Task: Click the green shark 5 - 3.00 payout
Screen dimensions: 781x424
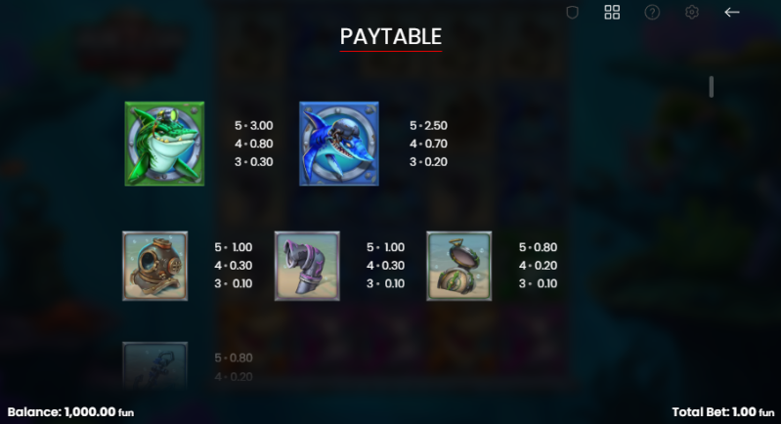Action: (254, 125)
